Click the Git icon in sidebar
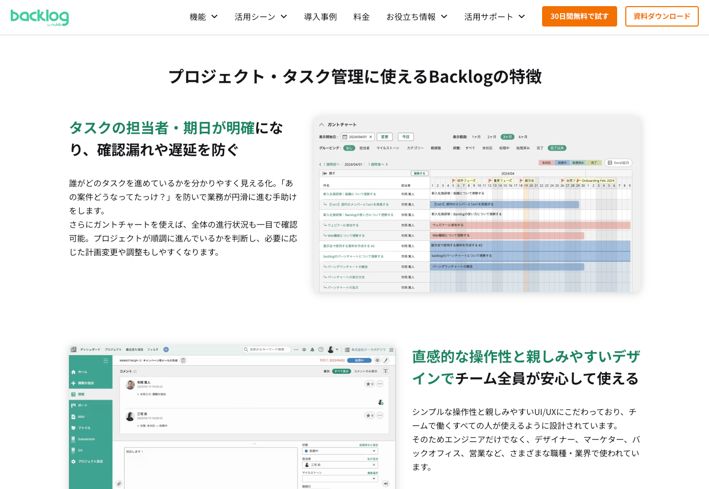 tap(74, 450)
